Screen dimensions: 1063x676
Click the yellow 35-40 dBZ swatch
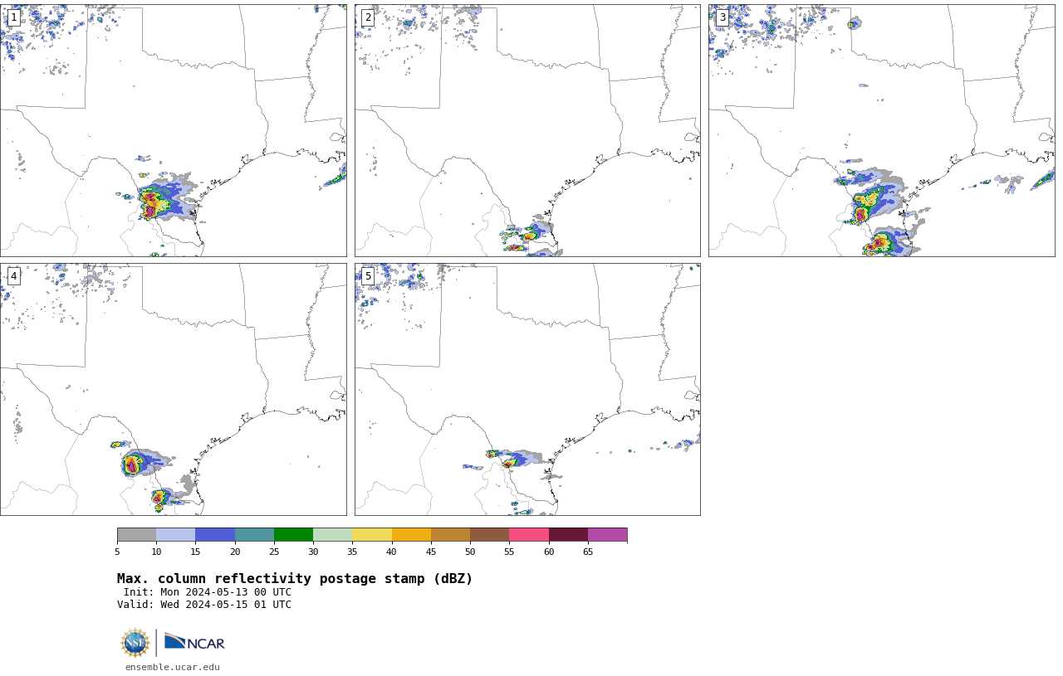(372, 534)
